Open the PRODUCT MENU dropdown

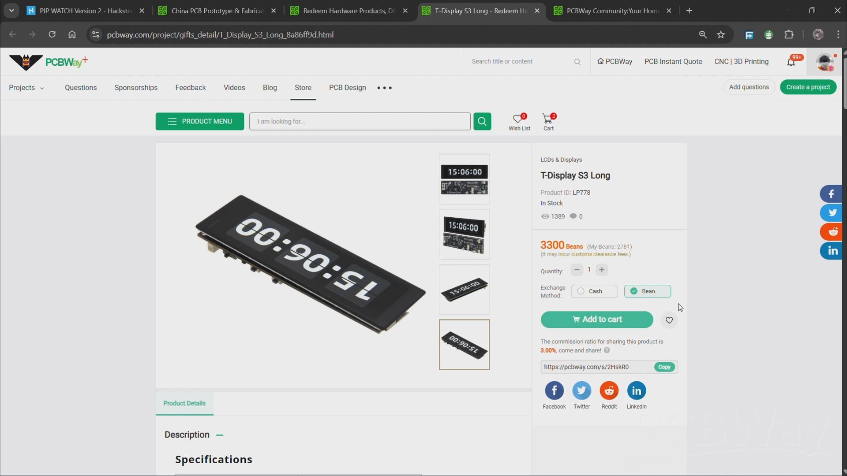(x=199, y=122)
